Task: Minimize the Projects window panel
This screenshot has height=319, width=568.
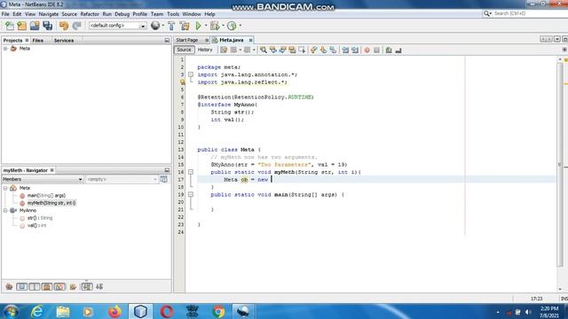Action: point(167,41)
